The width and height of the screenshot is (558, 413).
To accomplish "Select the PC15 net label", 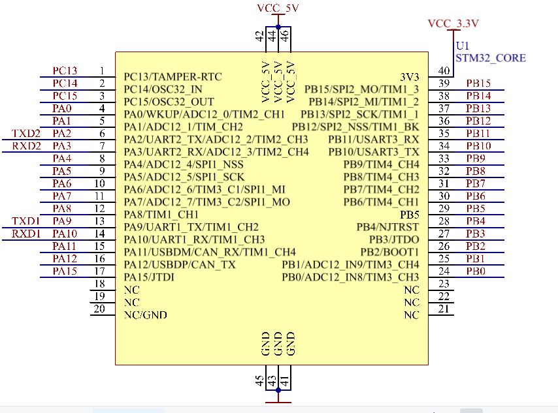I will (65, 96).
